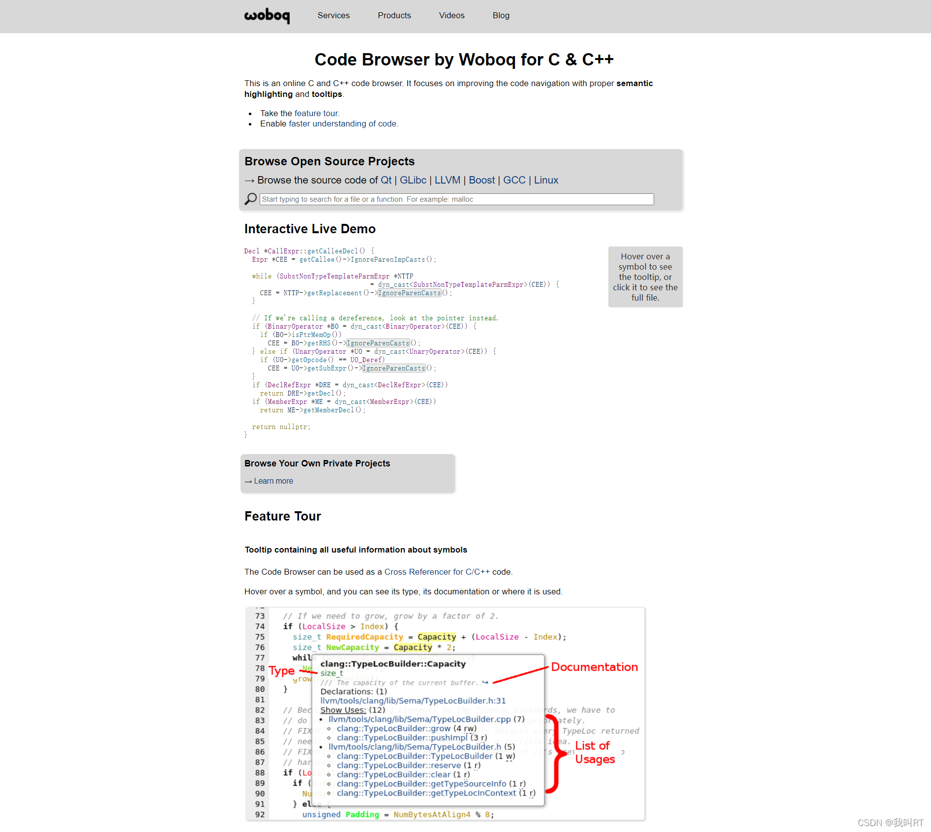
Task: Browse the Linux source code
Action: [x=546, y=180]
